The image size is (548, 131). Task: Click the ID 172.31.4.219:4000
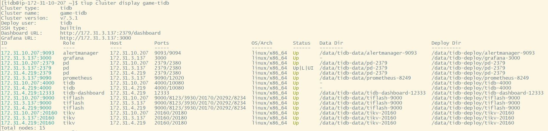coord(26,88)
